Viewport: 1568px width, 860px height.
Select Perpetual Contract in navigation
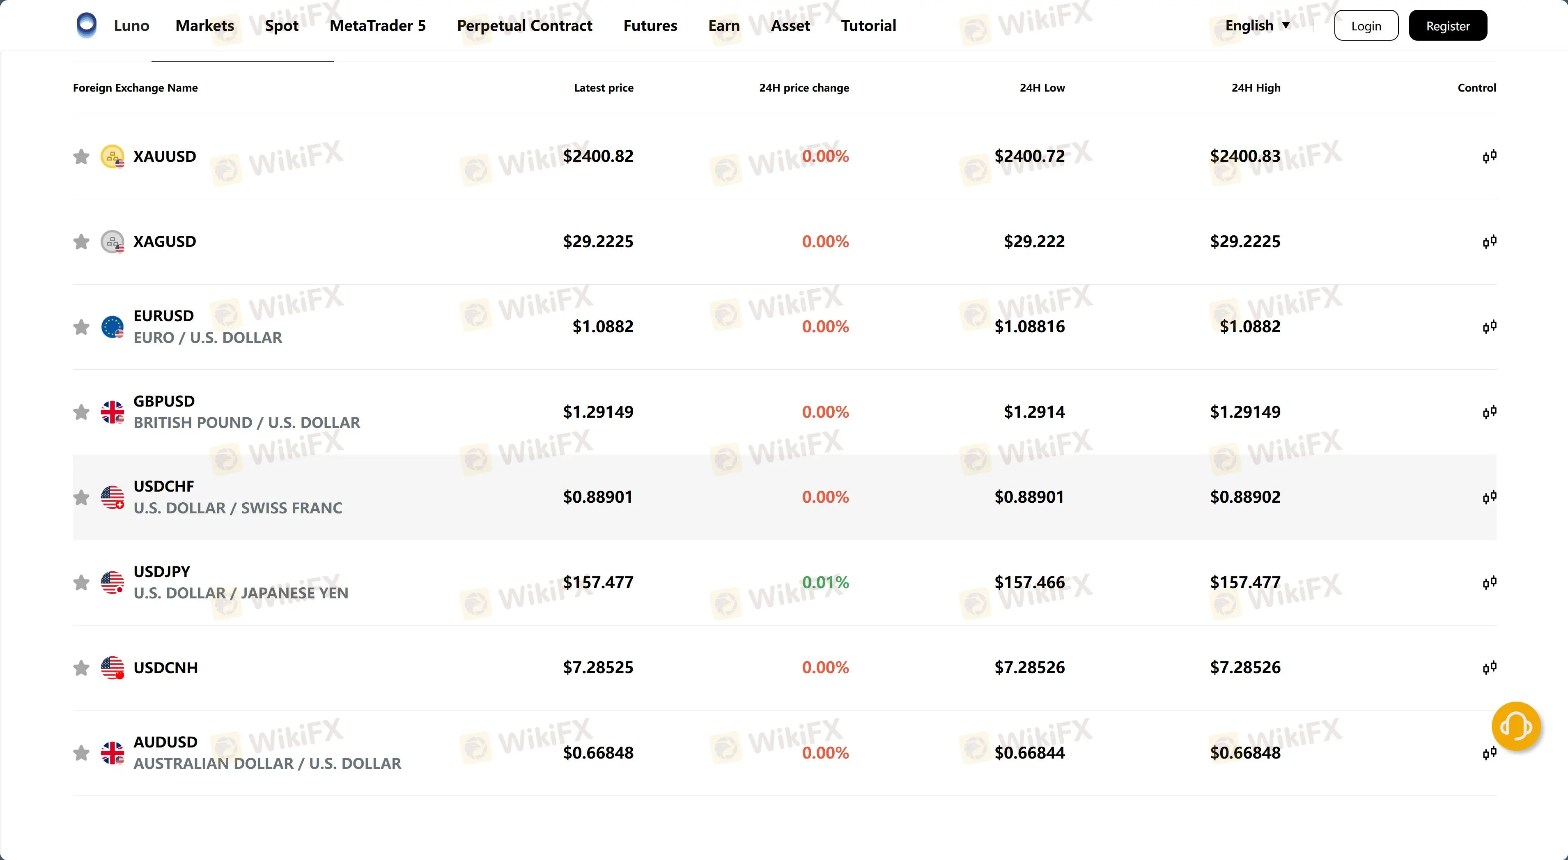[x=525, y=25]
